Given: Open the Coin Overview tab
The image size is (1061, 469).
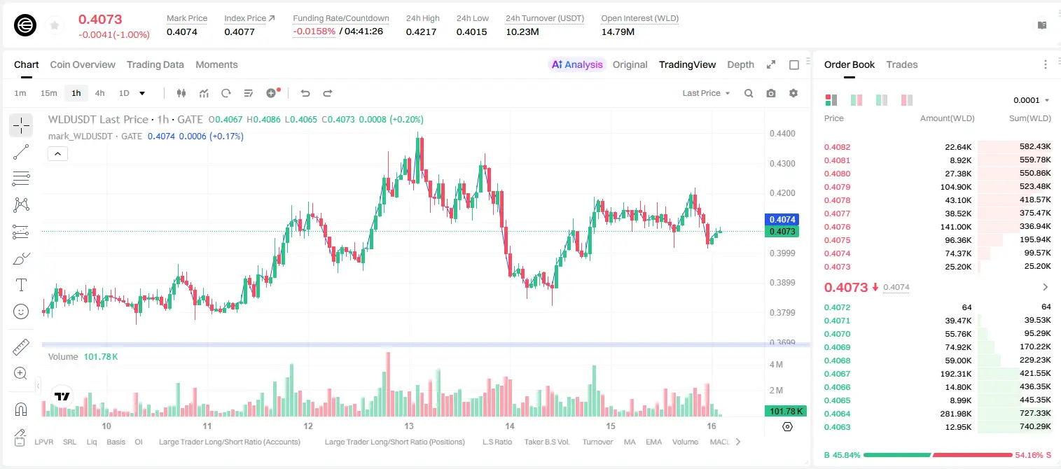Looking at the screenshot, I should tap(83, 64).
